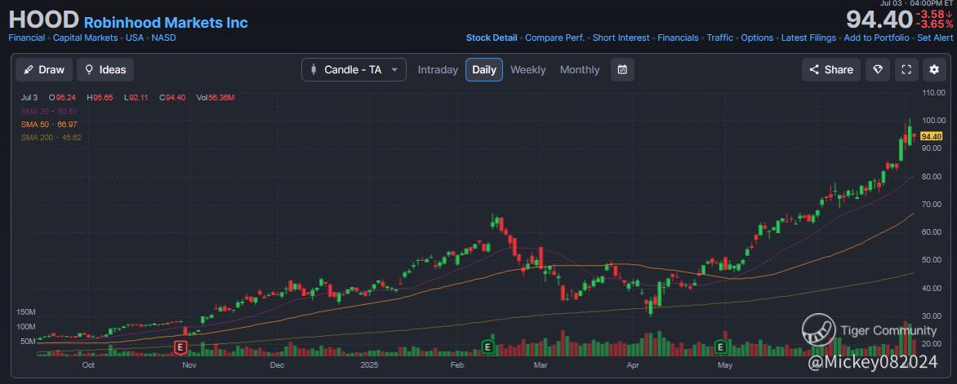Click the NASD exchange link

coord(163,38)
